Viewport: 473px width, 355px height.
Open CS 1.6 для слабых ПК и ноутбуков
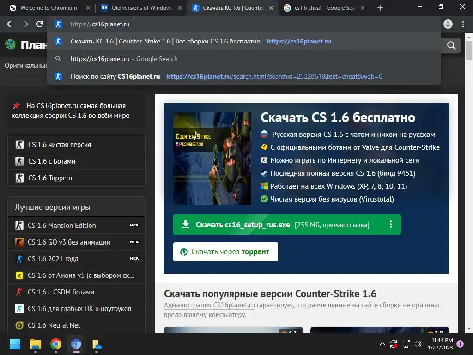[x=76, y=308]
